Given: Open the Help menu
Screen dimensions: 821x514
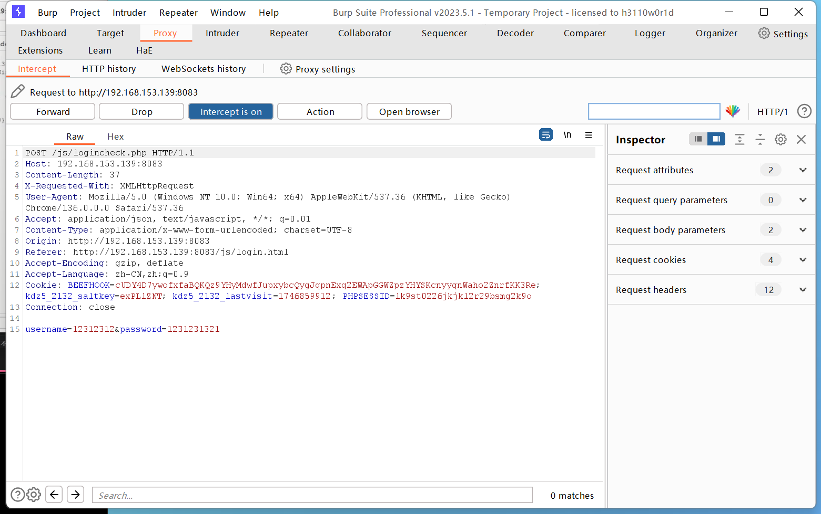Looking at the screenshot, I should [269, 13].
